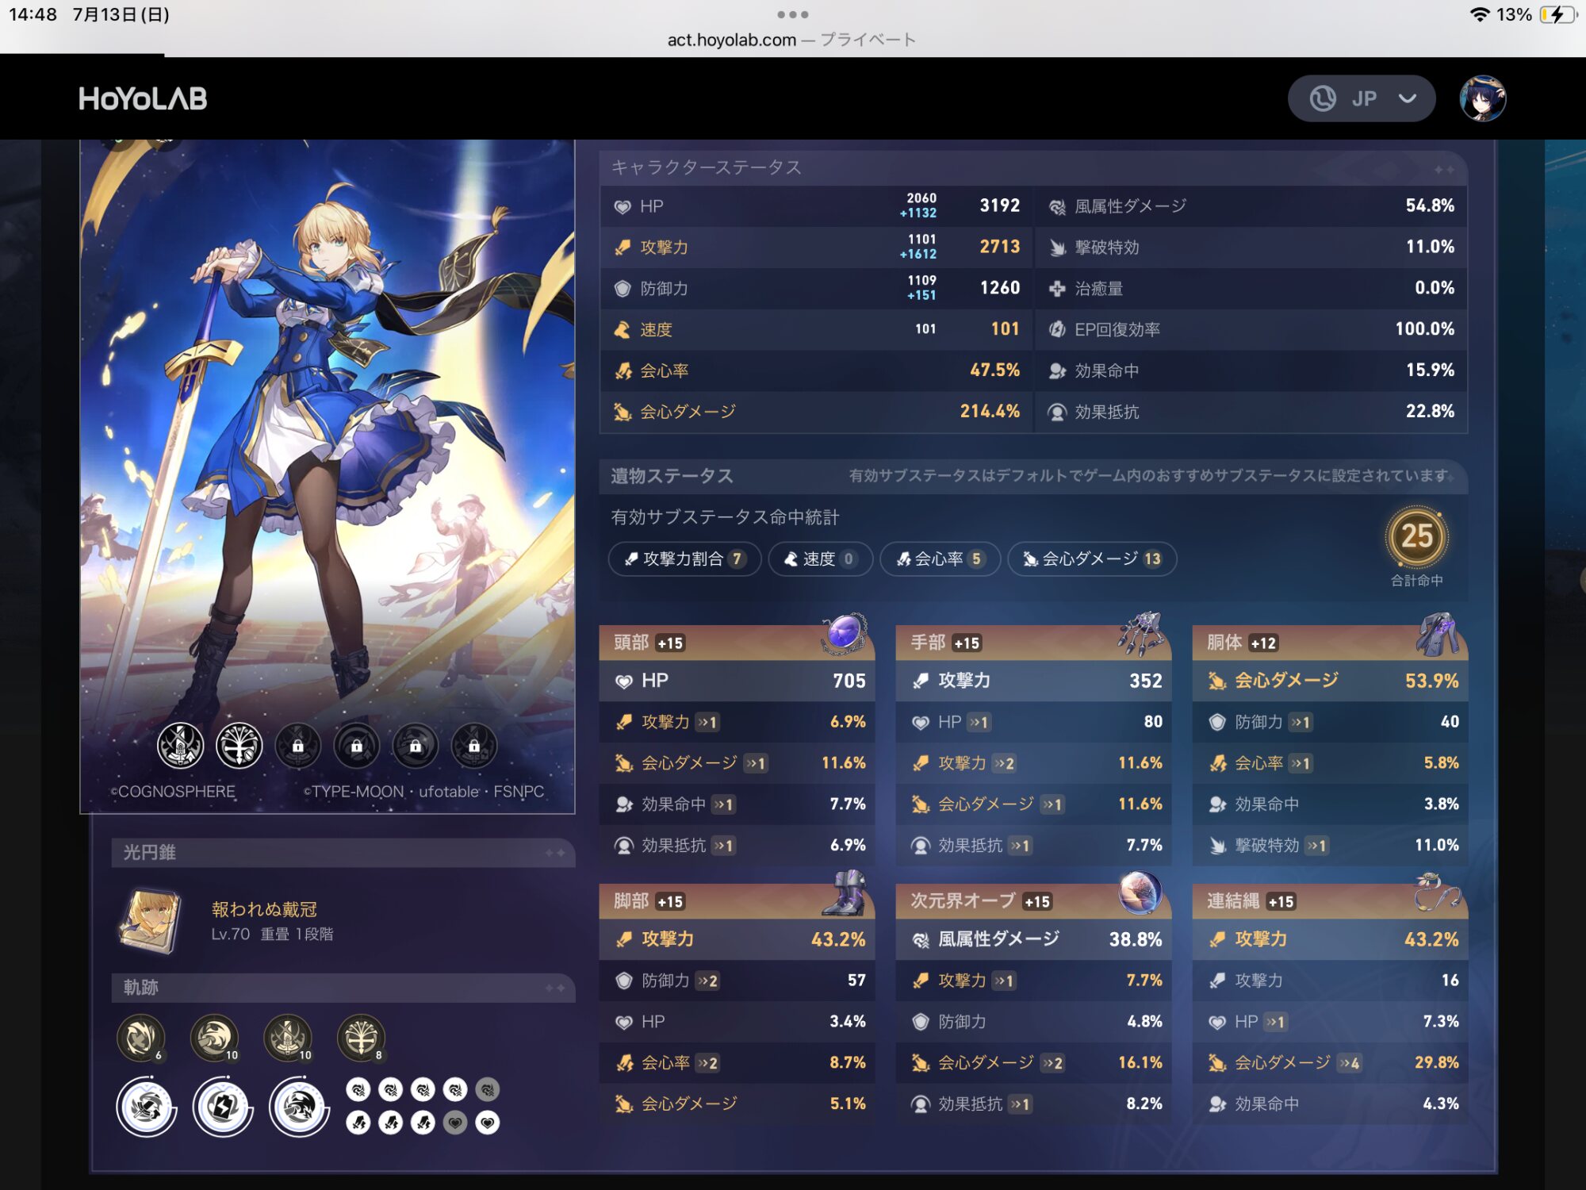This screenshot has height=1190, width=1586.
Task: Open the HoYoLAB logo home link
Action: (143, 98)
